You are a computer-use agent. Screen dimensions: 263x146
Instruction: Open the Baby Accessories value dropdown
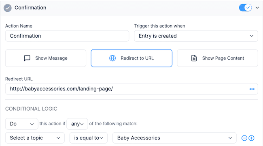click(x=174, y=138)
